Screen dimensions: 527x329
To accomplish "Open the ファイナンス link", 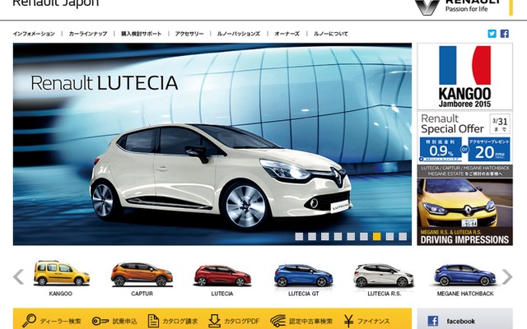I will (x=373, y=322).
